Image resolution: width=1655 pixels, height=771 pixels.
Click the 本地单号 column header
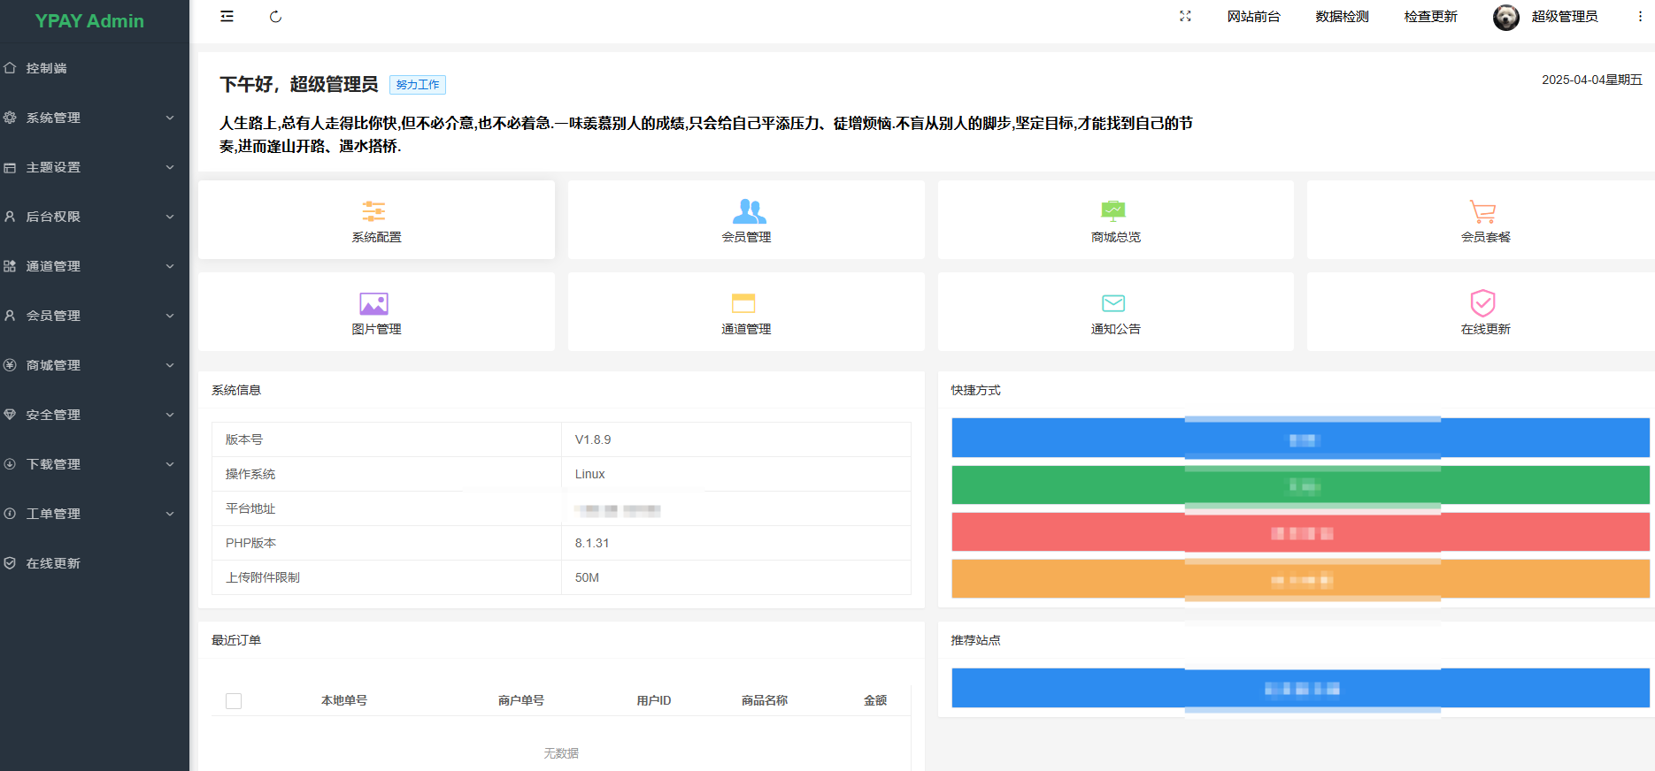pyautogui.click(x=344, y=700)
